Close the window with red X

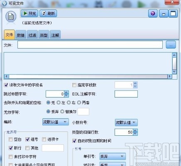pos(172,2)
